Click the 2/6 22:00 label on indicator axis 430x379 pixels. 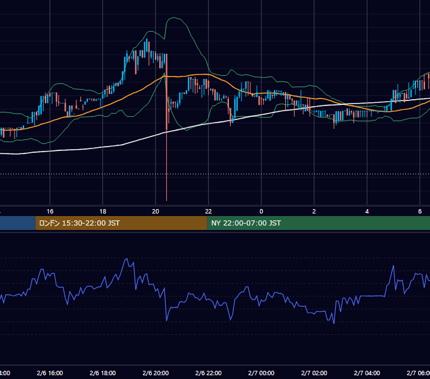209,373
